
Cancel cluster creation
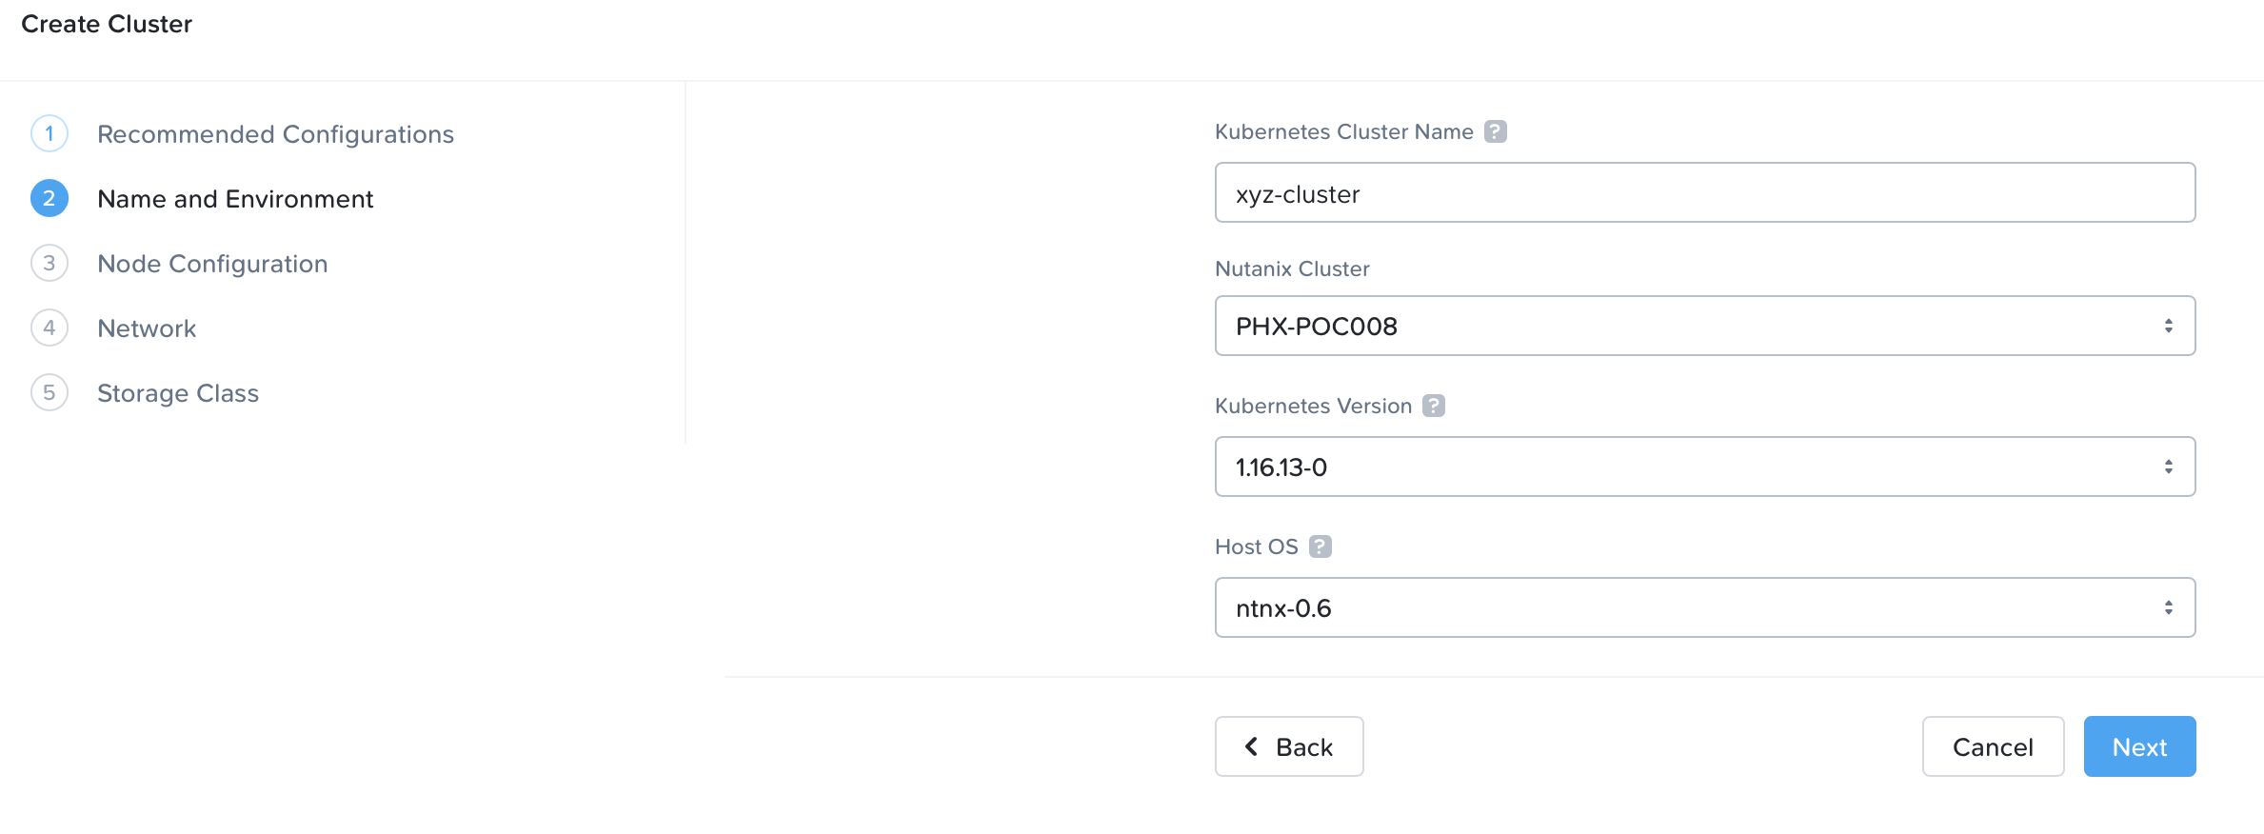(1993, 746)
